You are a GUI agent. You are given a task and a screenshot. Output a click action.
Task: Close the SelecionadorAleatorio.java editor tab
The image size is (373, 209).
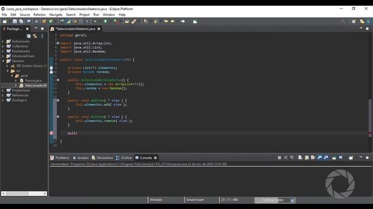98,29
